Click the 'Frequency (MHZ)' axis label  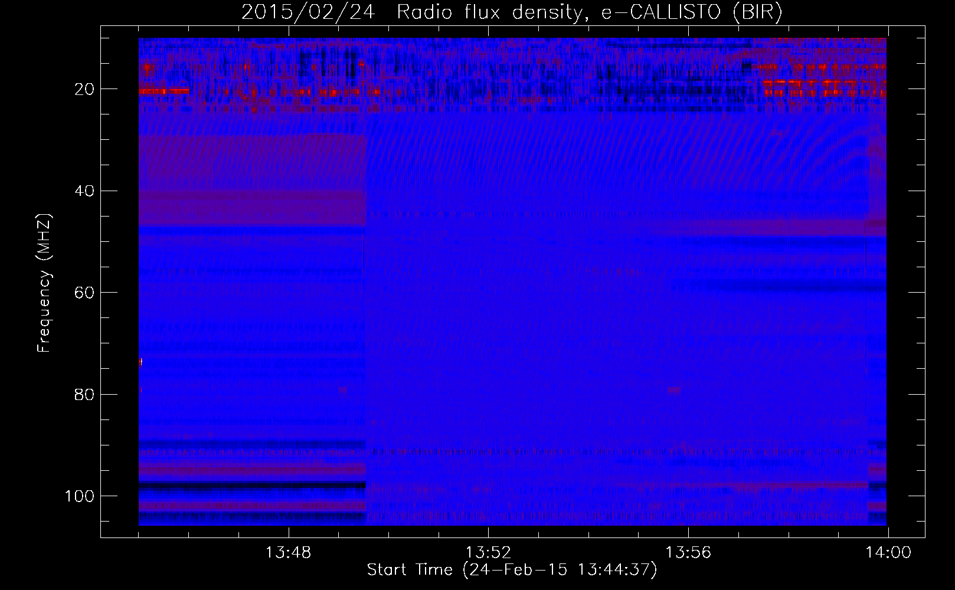pos(44,283)
